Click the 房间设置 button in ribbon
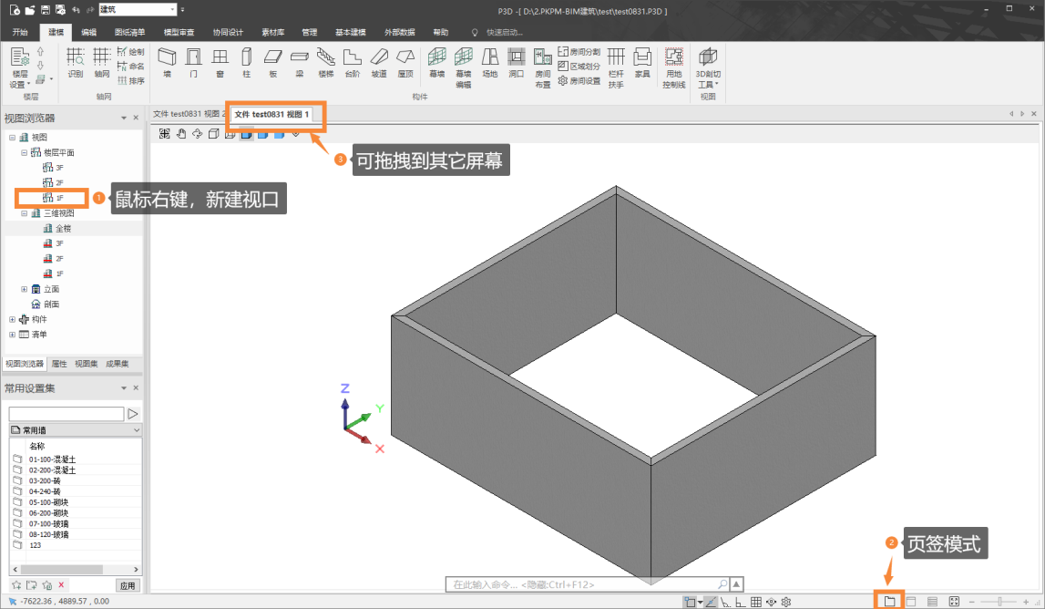This screenshot has height=609, width=1045. [x=579, y=80]
